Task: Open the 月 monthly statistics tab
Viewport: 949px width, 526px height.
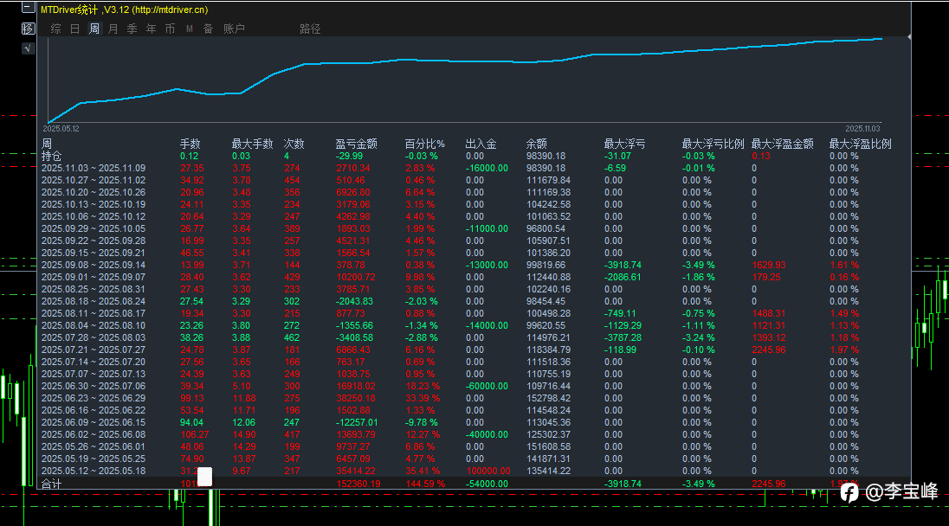Action: (113, 29)
